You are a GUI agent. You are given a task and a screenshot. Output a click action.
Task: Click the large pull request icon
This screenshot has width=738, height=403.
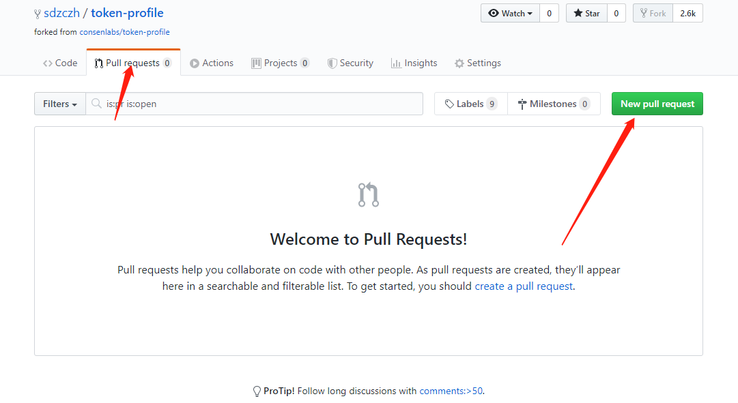[369, 195]
